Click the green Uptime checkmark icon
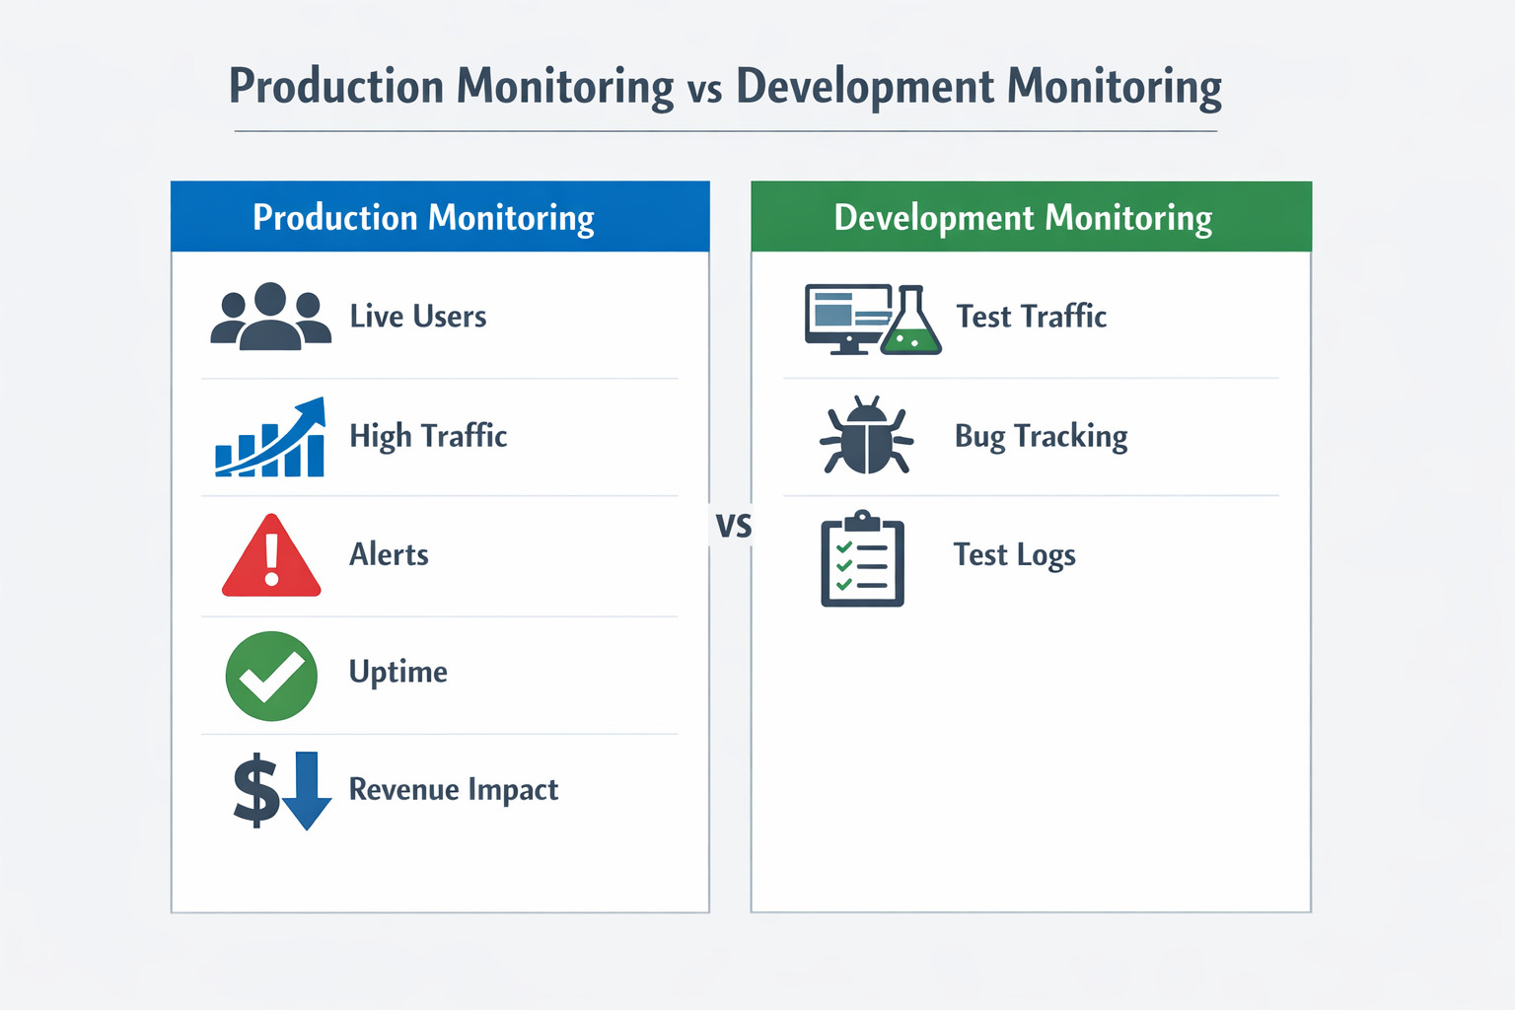 (271, 676)
